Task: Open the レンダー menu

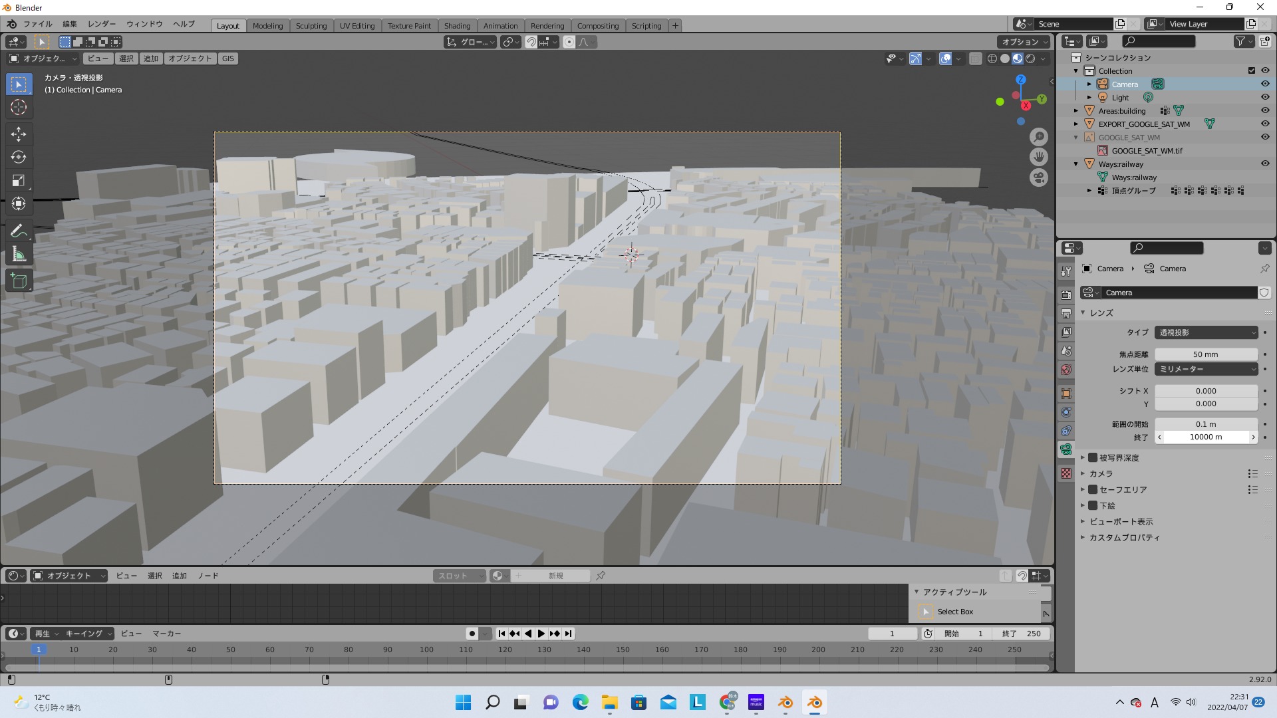Action: click(x=102, y=24)
